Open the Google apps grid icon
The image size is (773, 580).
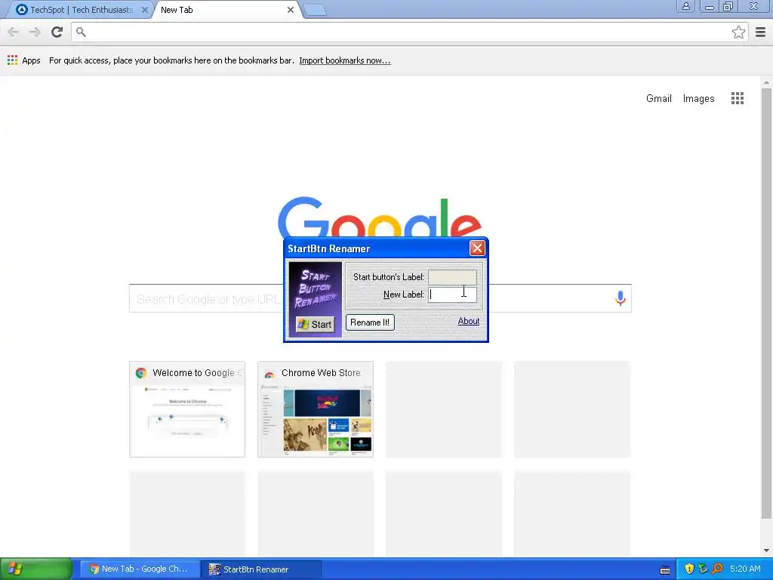tap(737, 98)
